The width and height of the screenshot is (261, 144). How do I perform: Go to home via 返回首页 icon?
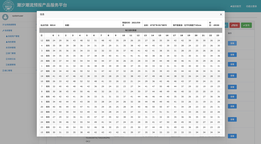coord(231,6)
